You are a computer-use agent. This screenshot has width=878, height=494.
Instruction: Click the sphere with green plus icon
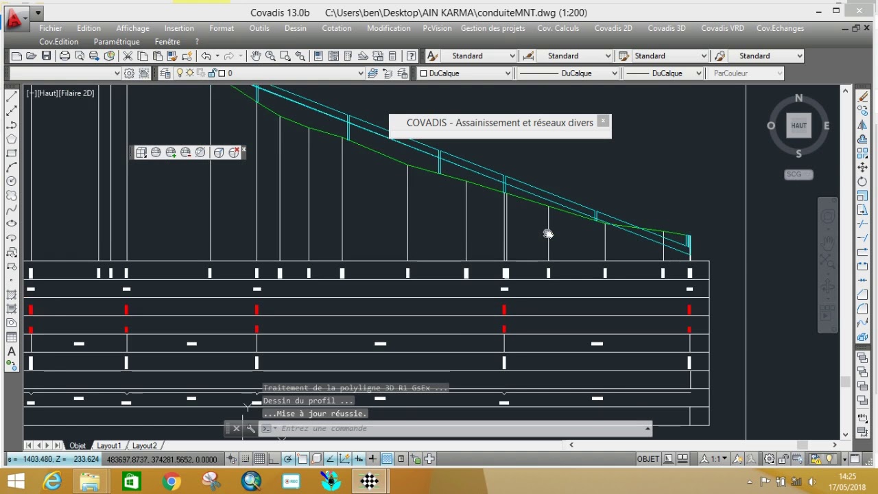[171, 152]
